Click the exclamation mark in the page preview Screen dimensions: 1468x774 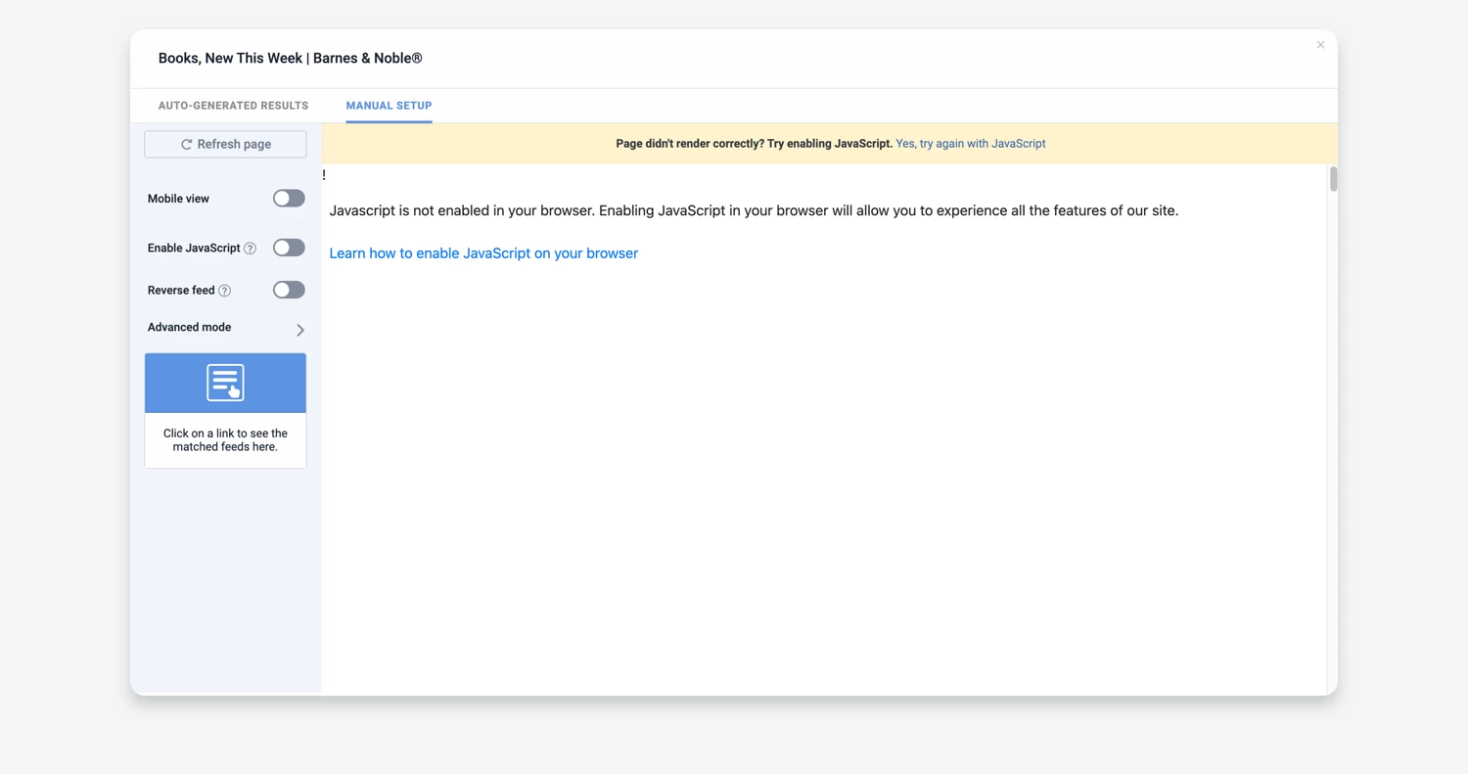324,173
